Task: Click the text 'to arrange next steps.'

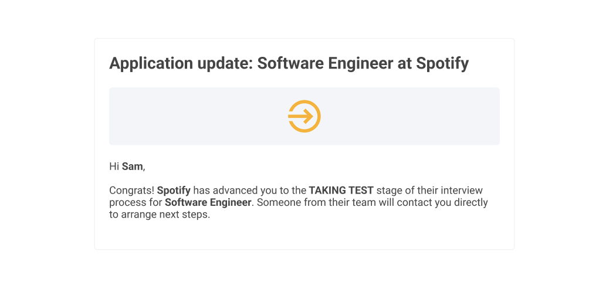Action: point(160,215)
